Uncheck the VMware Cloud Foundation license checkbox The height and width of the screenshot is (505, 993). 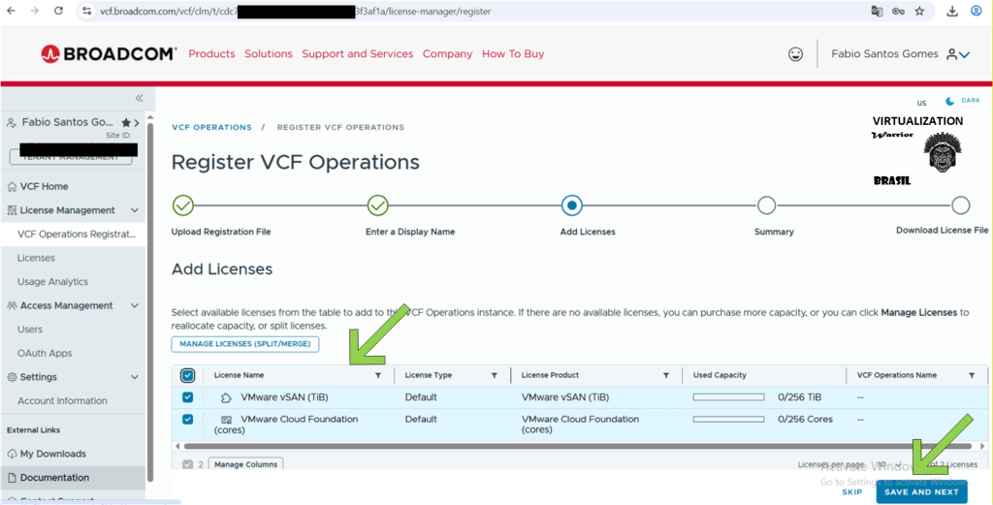tap(188, 420)
